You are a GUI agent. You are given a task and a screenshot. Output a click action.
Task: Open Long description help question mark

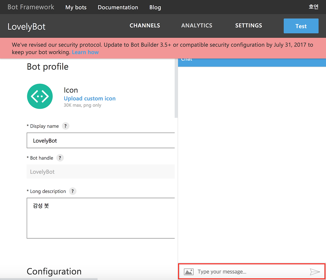(73, 191)
